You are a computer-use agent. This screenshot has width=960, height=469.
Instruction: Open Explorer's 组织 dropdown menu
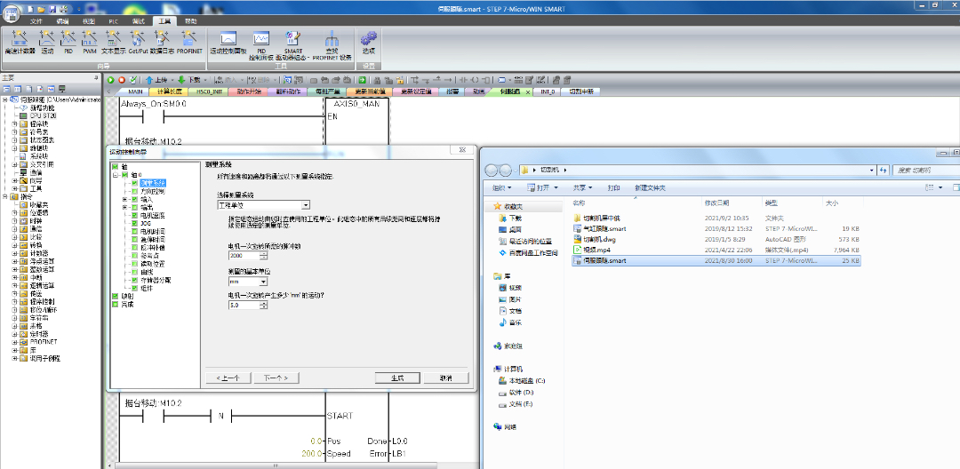click(x=502, y=187)
